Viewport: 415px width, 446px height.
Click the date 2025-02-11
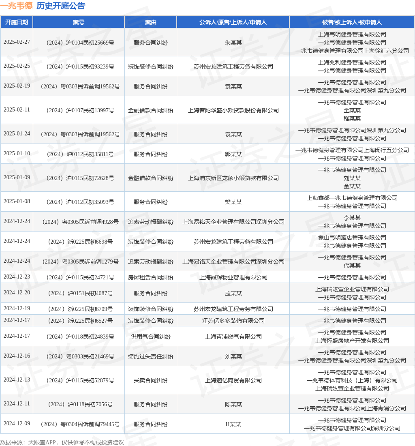17,110
